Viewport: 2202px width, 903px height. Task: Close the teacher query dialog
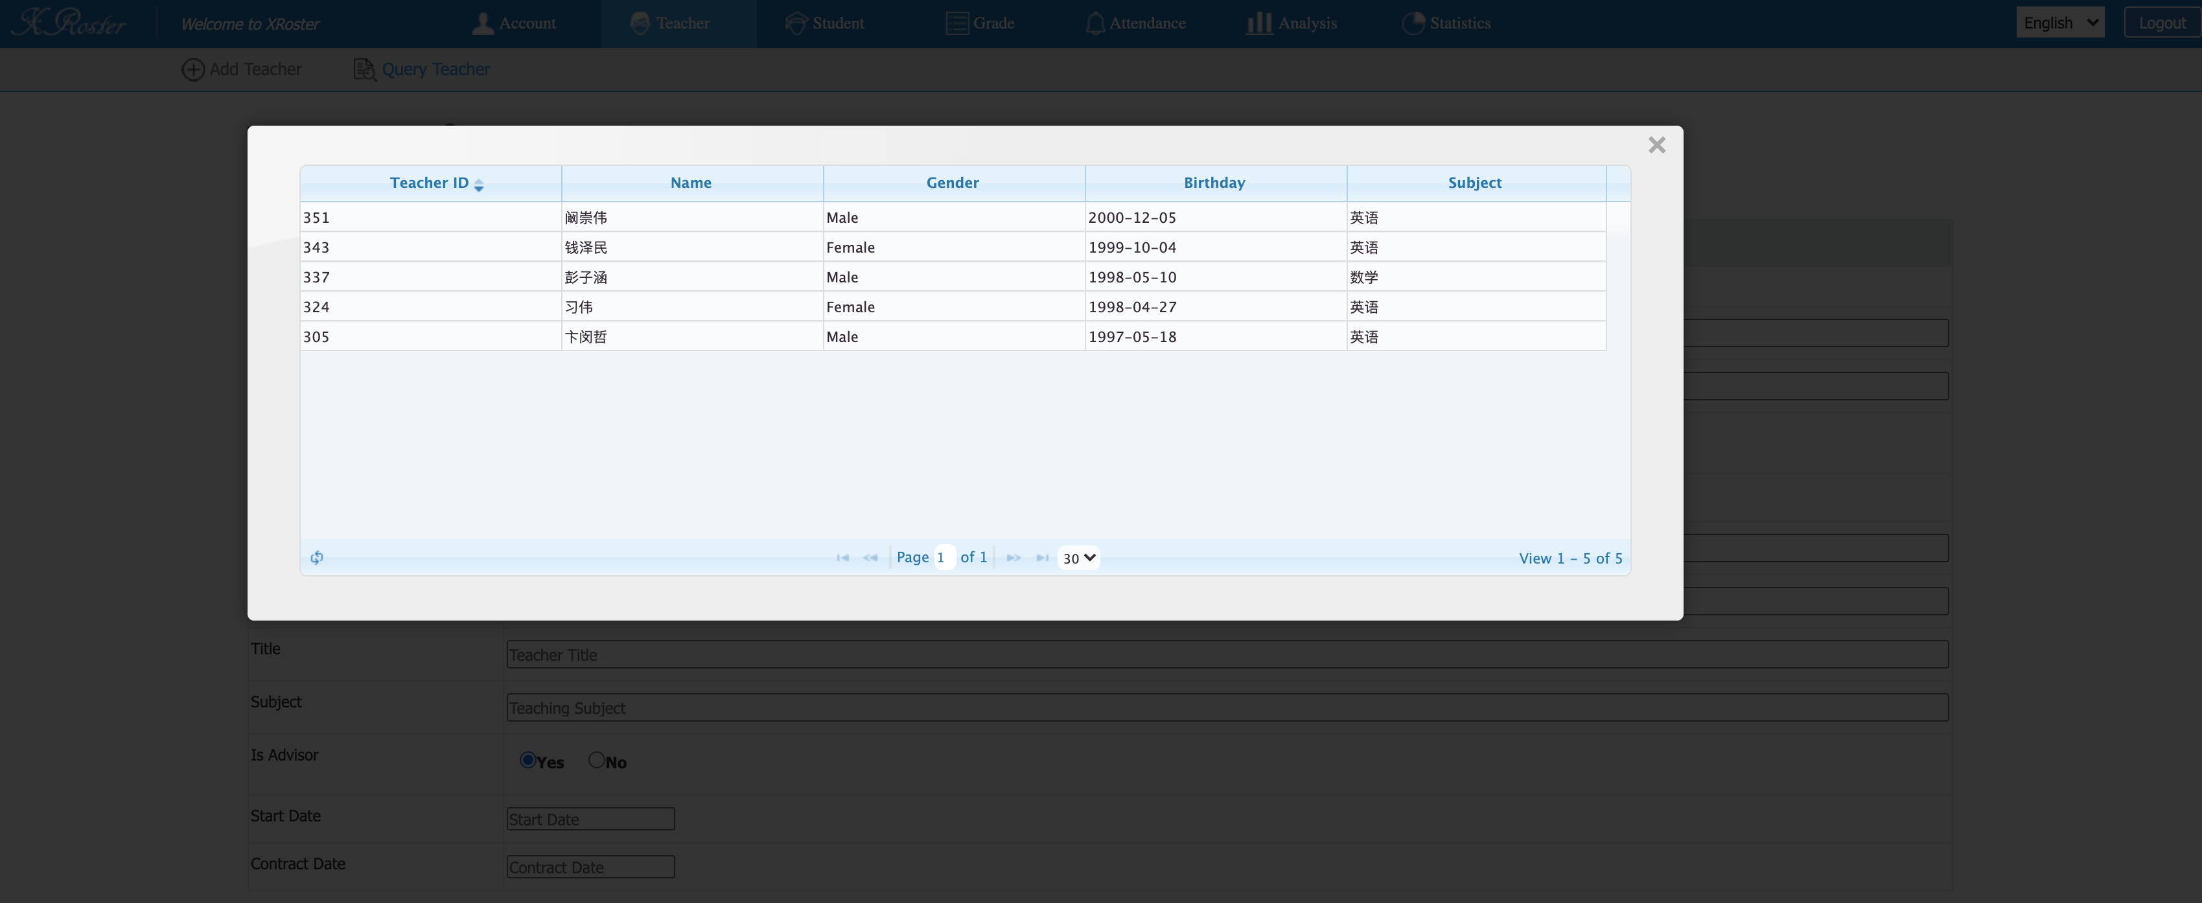point(1656,145)
